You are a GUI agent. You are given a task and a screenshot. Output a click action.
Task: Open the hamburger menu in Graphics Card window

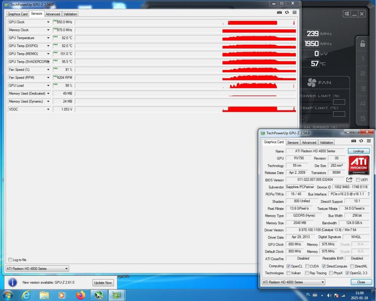click(x=369, y=141)
